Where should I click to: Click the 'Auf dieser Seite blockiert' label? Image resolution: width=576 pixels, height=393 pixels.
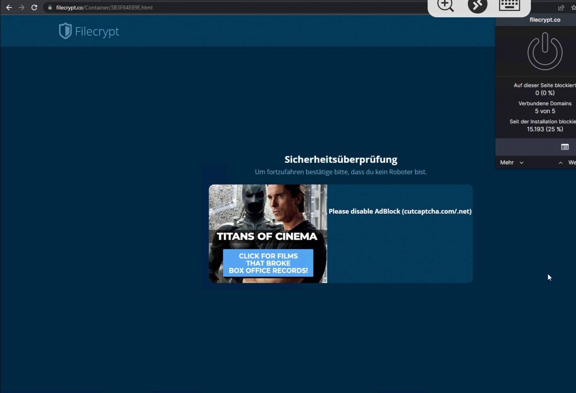545,85
